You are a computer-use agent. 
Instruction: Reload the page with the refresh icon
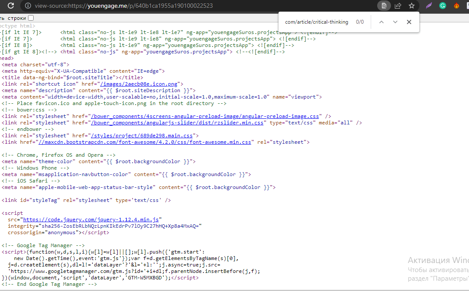tap(11, 5)
